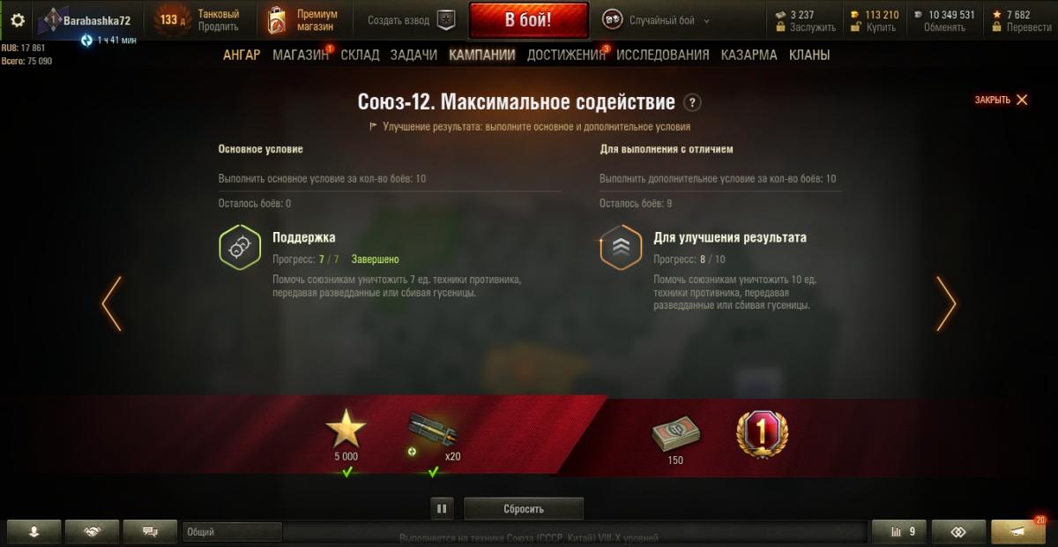Open the friends handshake icon
The height and width of the screenshot is (547, 1058).
(x=92, y=531)
